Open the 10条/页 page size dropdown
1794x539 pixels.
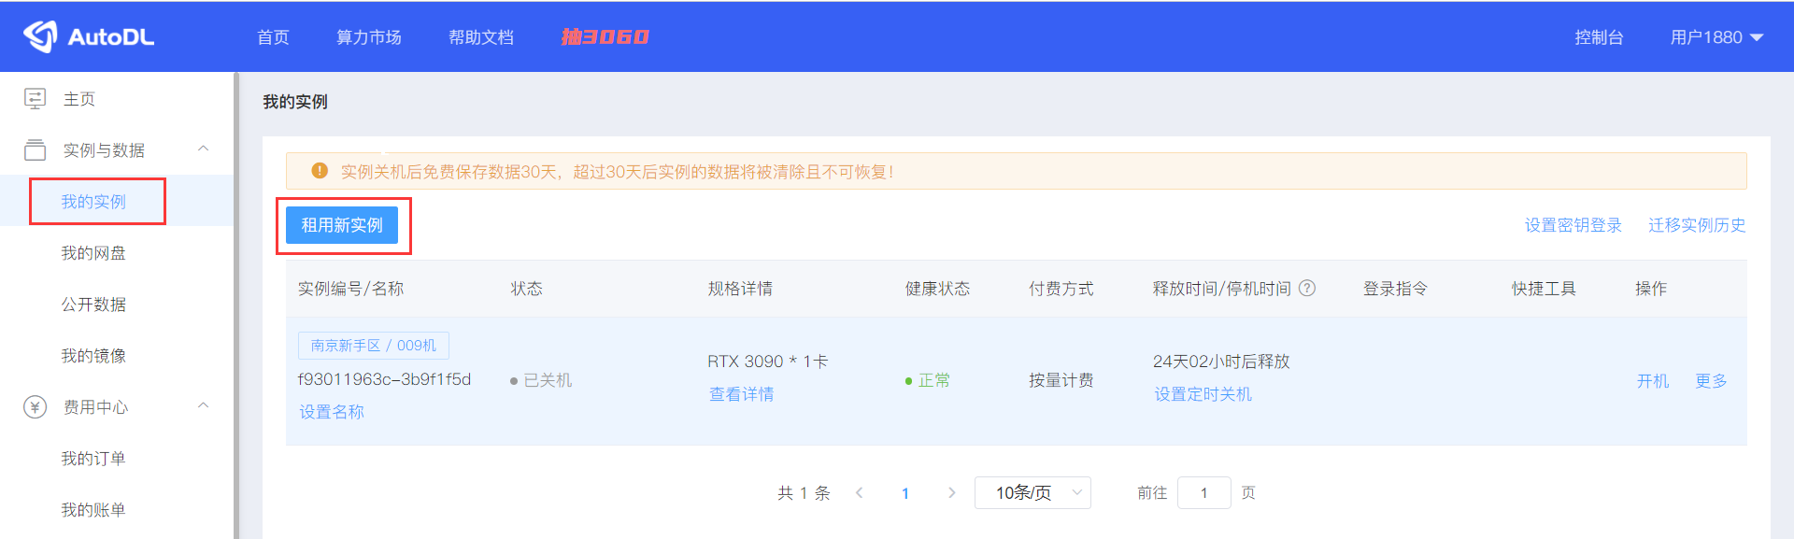click(1032, 492)
